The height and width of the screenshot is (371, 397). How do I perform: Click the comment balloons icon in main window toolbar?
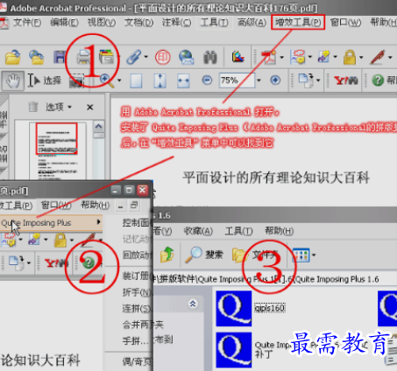[297, 57]
